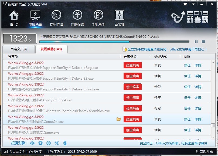Click the 异常类型 column header
Screen dimensions: 218x156
click(130, 57)
